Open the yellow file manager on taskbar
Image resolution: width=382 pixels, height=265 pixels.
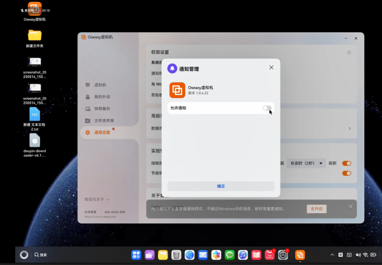(163, 255)
